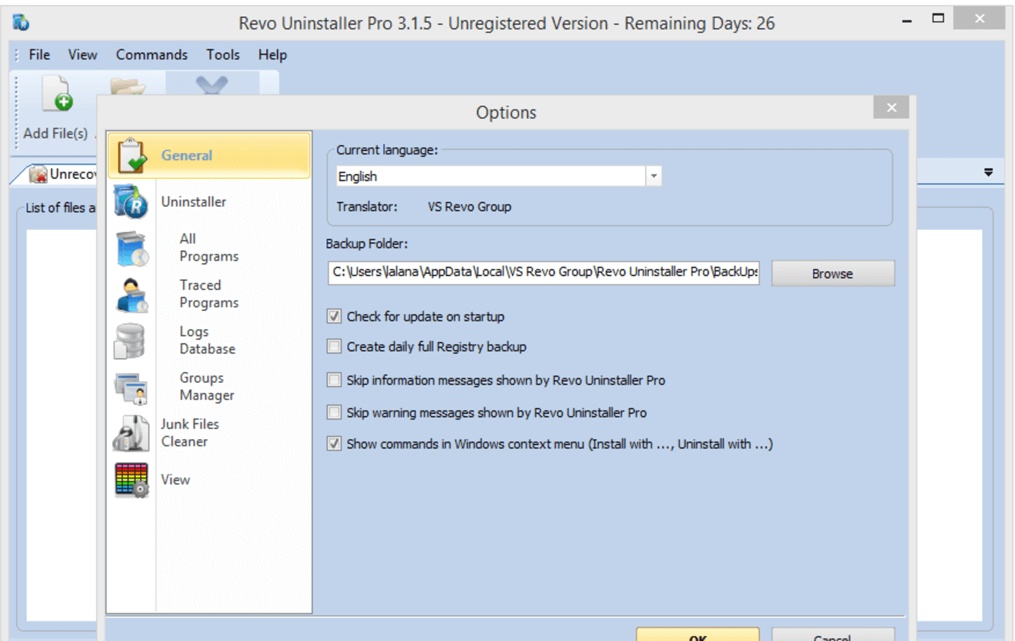Click Browse for backup folder
Screen dimensions: 1015x641
pos(833,273)
